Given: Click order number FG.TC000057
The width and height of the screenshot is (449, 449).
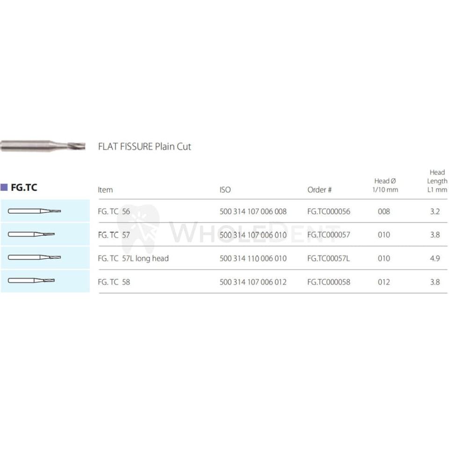Looking at the screenshot, I should pos(328,235).
